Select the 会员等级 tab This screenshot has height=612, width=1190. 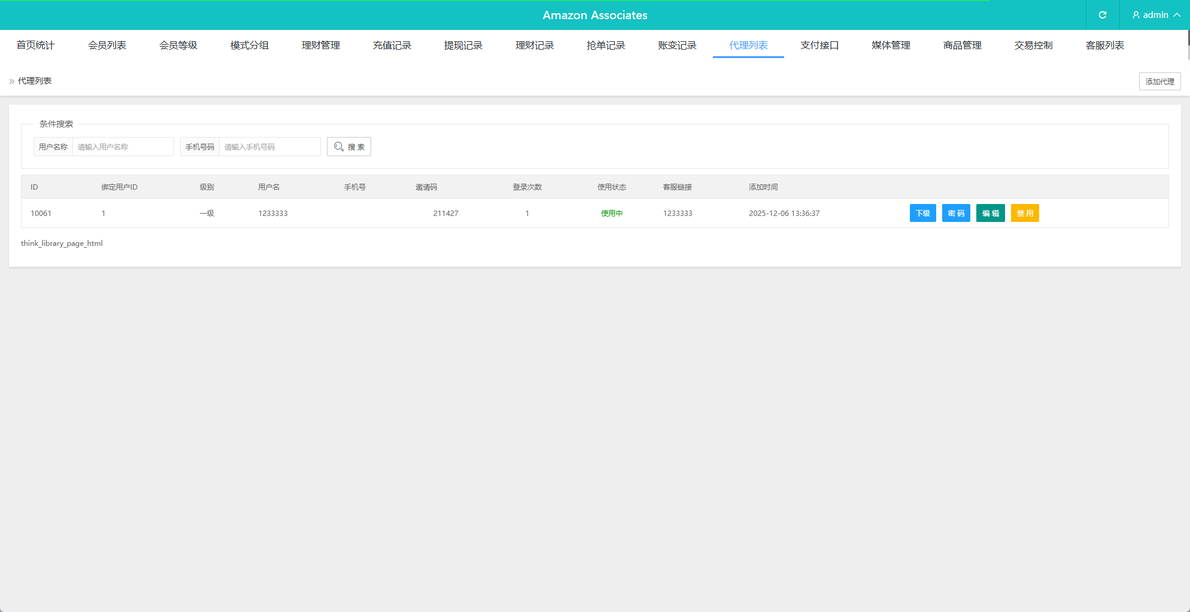(x=178, y=45)
